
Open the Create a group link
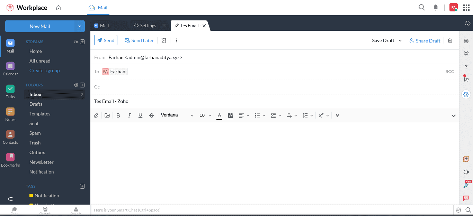tap(44, 71)
